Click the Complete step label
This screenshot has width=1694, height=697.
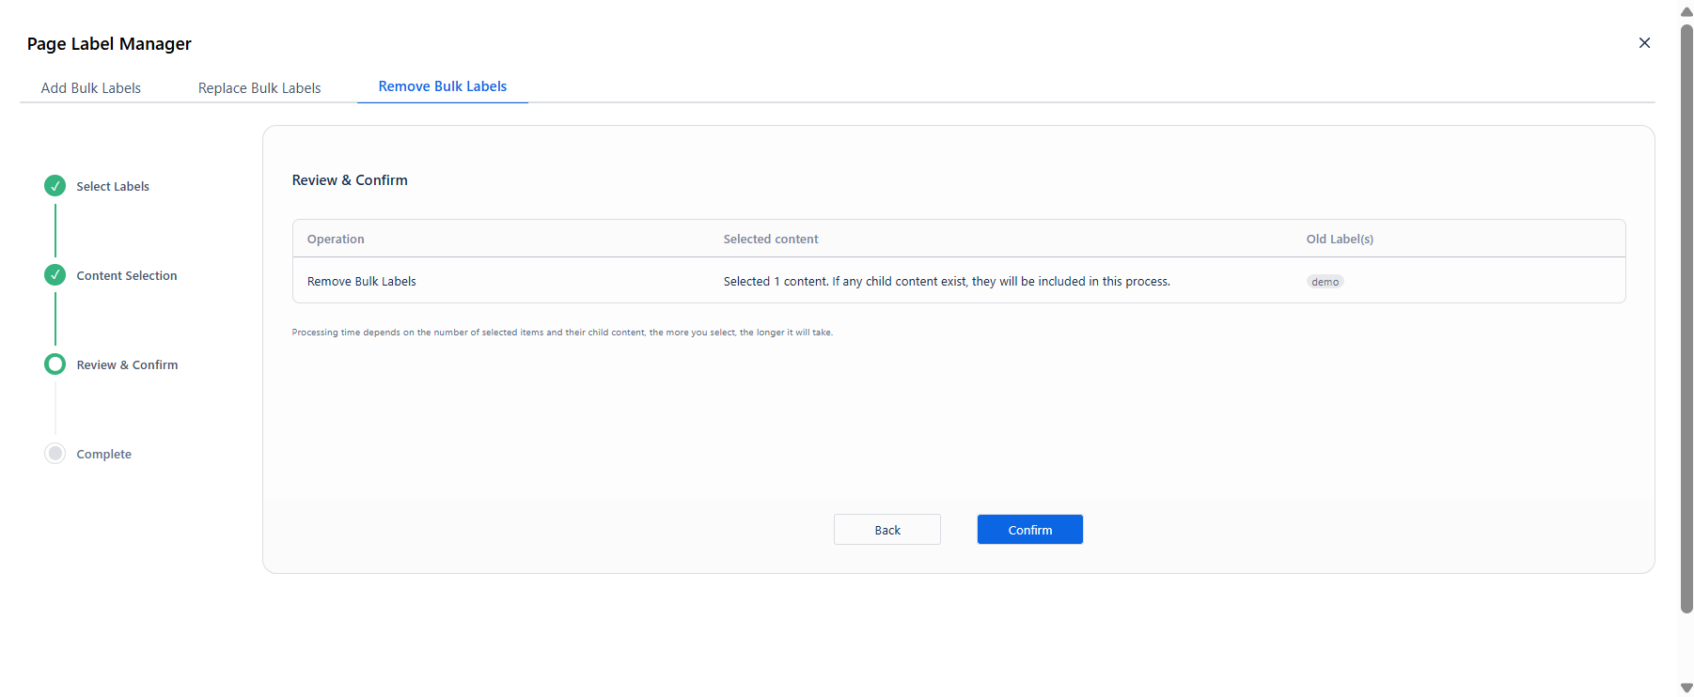(104, 455)
